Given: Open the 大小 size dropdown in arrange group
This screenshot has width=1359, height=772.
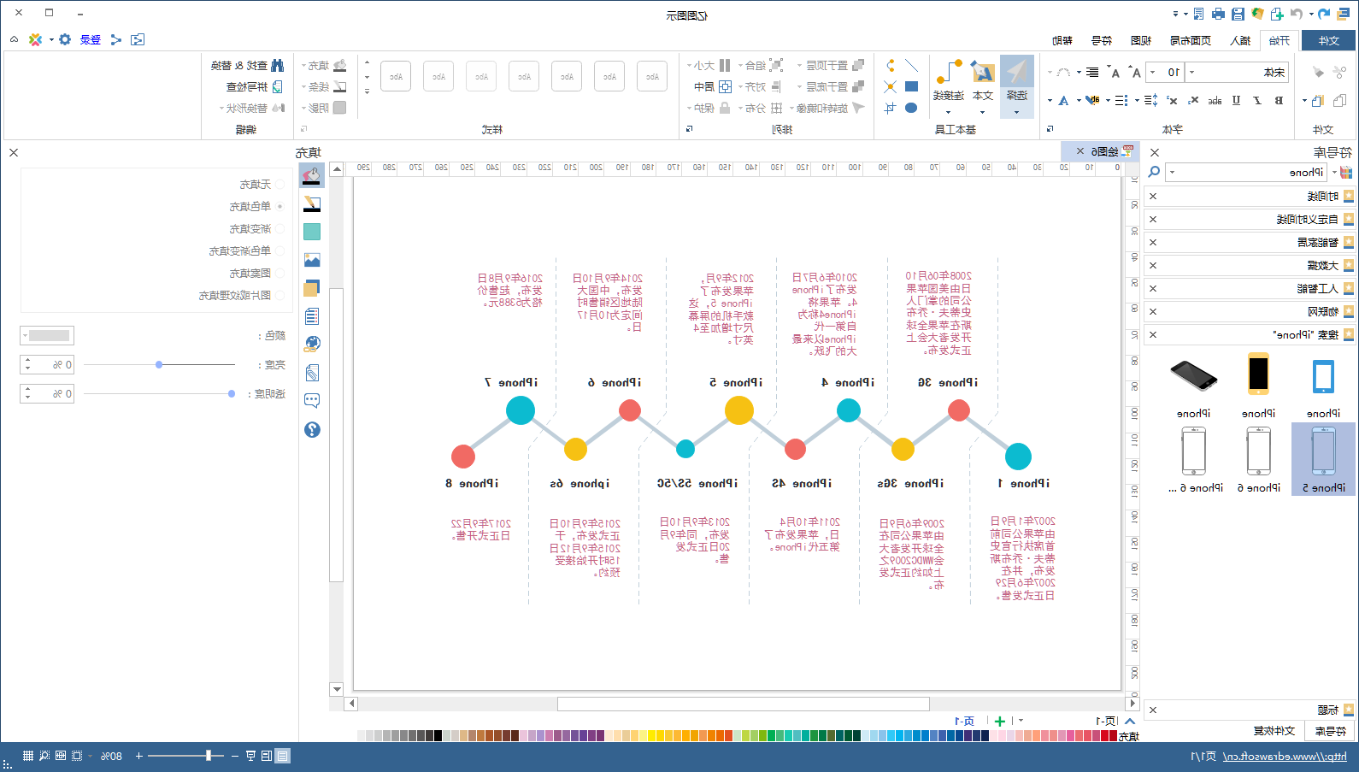Looking at the screenshot, I should pyautogui.click(x=709, y=65).
